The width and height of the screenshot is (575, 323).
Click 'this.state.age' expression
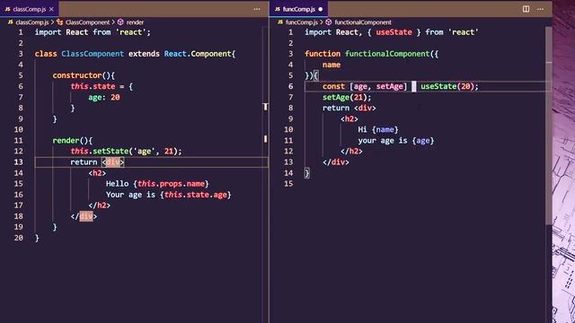point(196,195)
